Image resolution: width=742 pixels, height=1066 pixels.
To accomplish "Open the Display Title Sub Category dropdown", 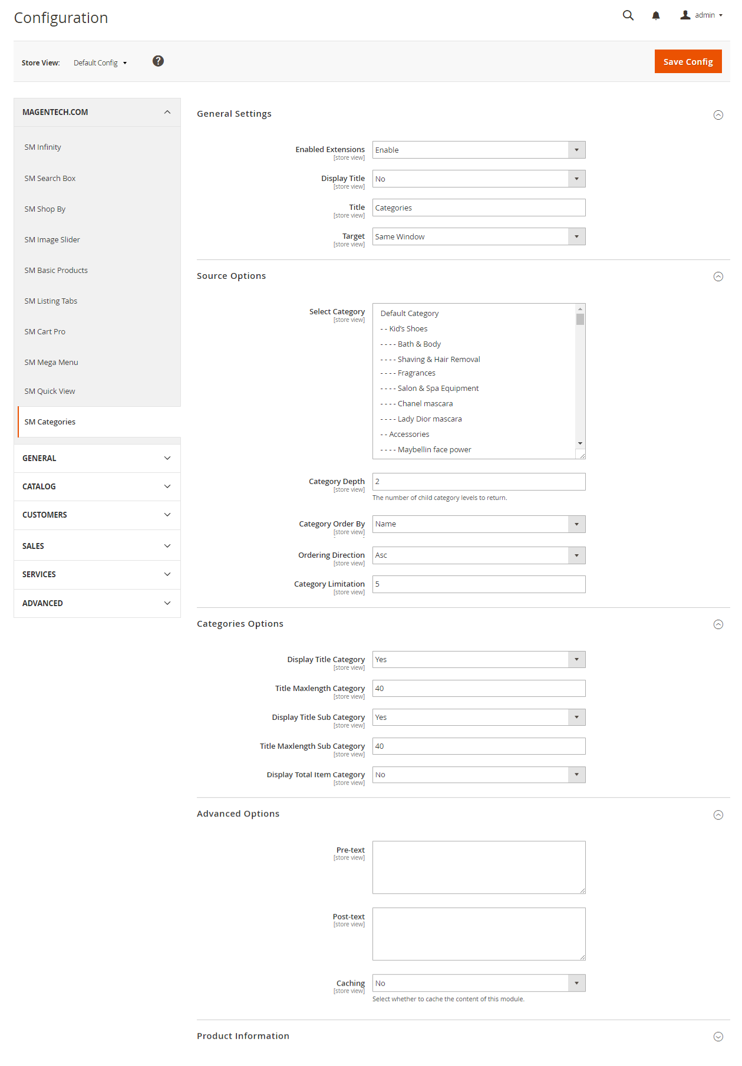I will coord(479,718).
